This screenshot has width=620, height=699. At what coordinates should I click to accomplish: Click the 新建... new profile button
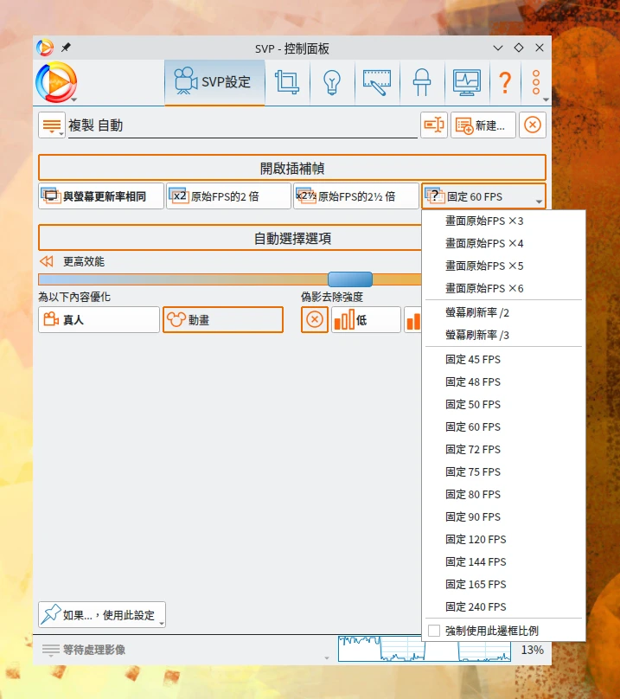click(483, 125)
